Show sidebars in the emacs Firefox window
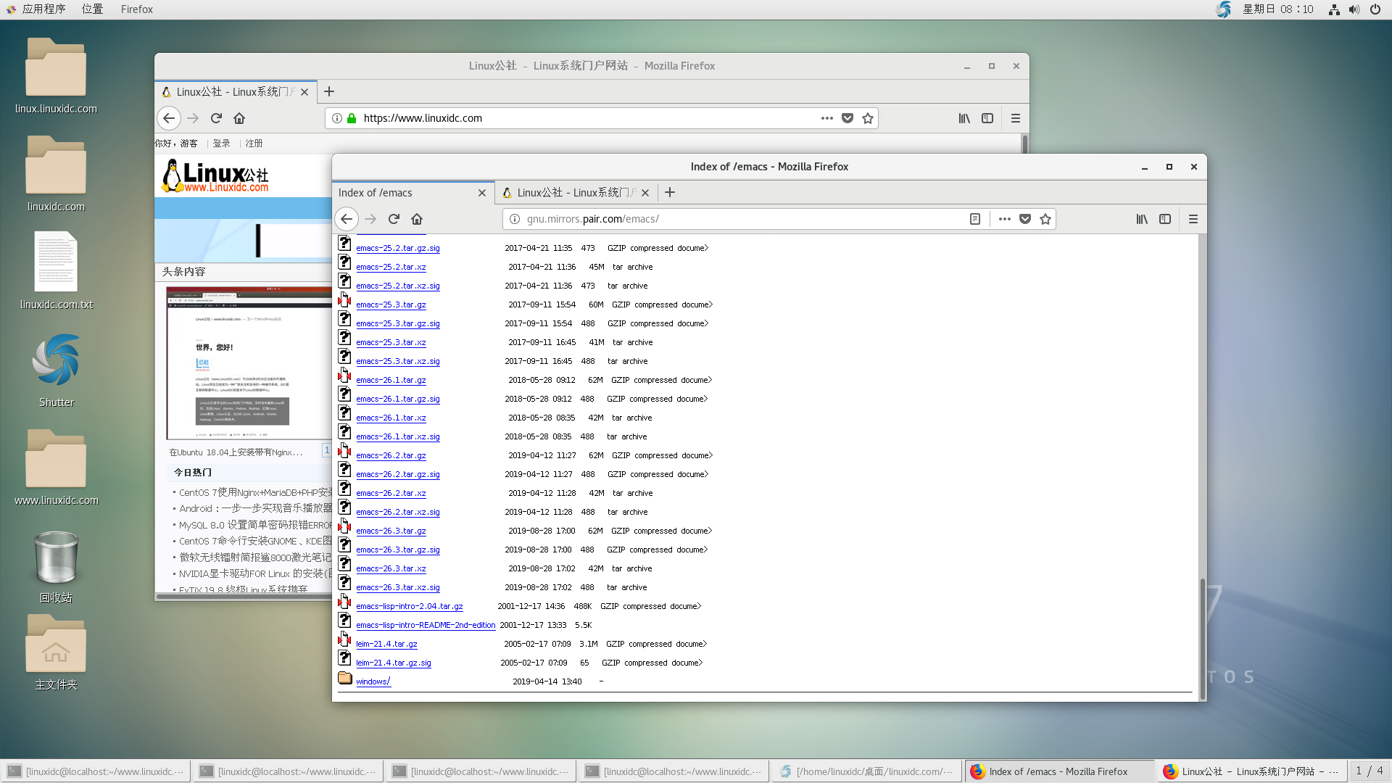The width and height of the screenshot is (1392, 783). [x=1165, y=219]
